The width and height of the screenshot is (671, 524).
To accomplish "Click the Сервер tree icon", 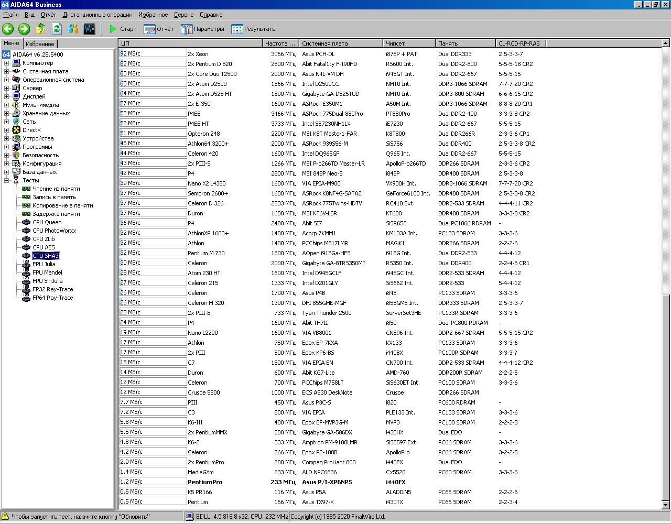I will click(x=16, y=88).
